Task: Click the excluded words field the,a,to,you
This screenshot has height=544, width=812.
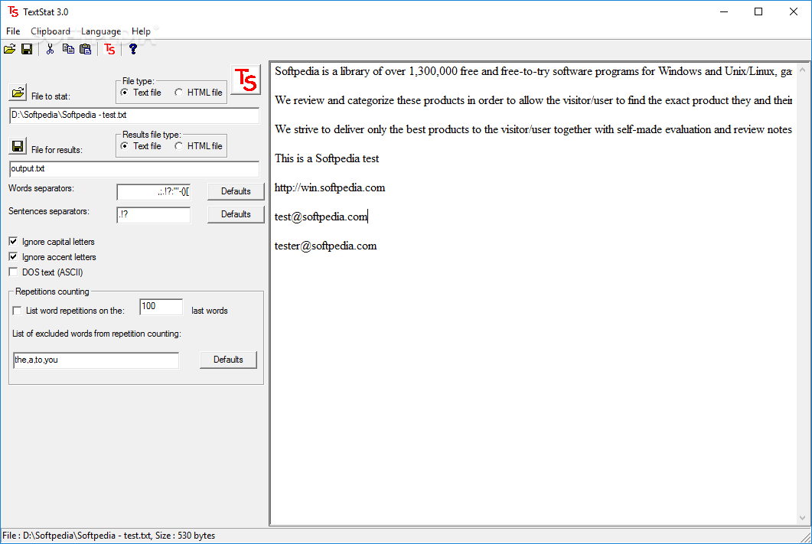Action: pos(96,360)
